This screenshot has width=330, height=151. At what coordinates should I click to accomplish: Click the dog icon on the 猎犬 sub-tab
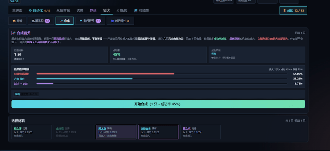14,21
